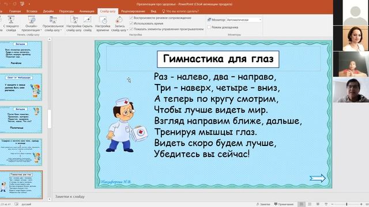Click the author signature 'Никифорова Н.В.'
The width and height of the screenshot is (369, 207).
tap(116, 182)
